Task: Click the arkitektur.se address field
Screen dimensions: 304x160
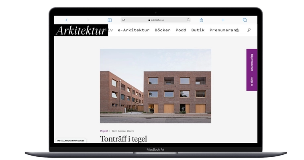Action: [x=155, y=20]
